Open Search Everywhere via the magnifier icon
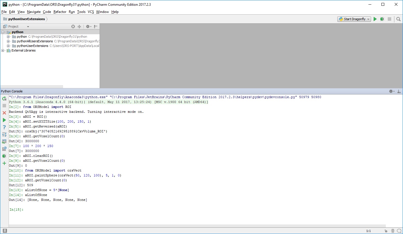403x234 pixels. [398, 19]
